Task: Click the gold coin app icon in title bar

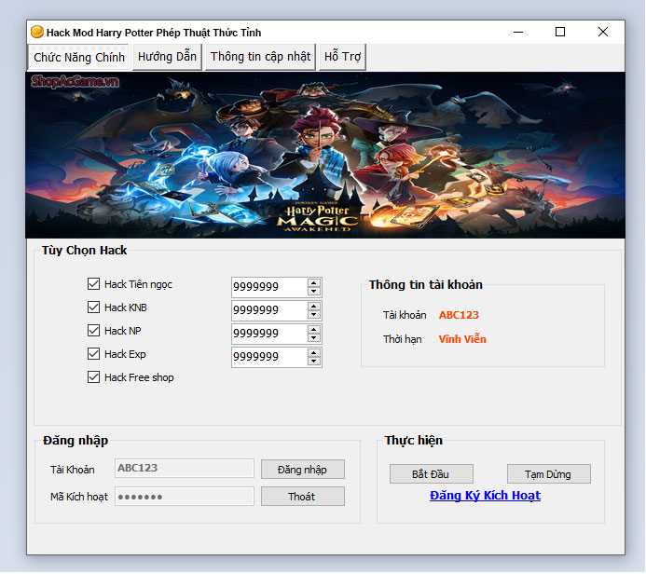Action: (36, 32)
